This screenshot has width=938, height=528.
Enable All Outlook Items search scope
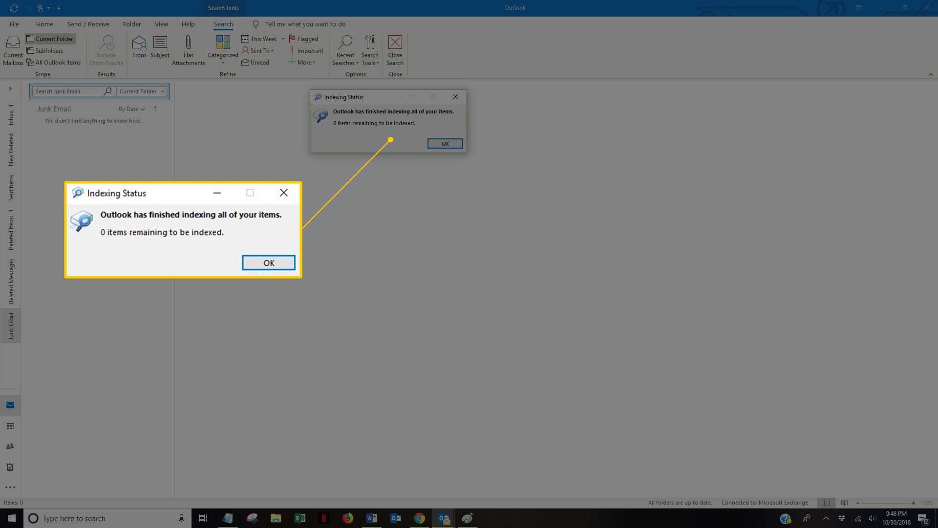53,63
